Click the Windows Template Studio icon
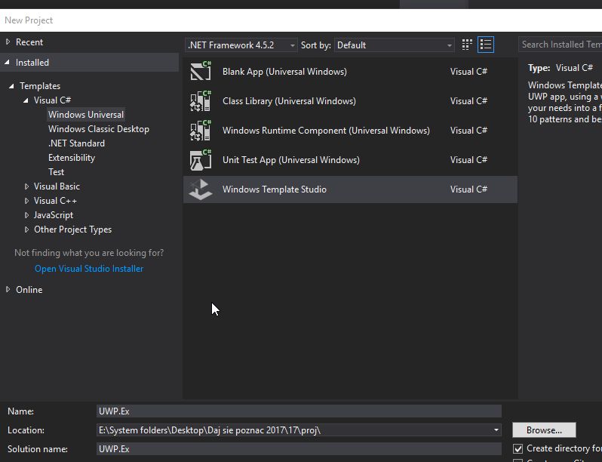Viewport: 602px width, 462px height. (201, 189)
